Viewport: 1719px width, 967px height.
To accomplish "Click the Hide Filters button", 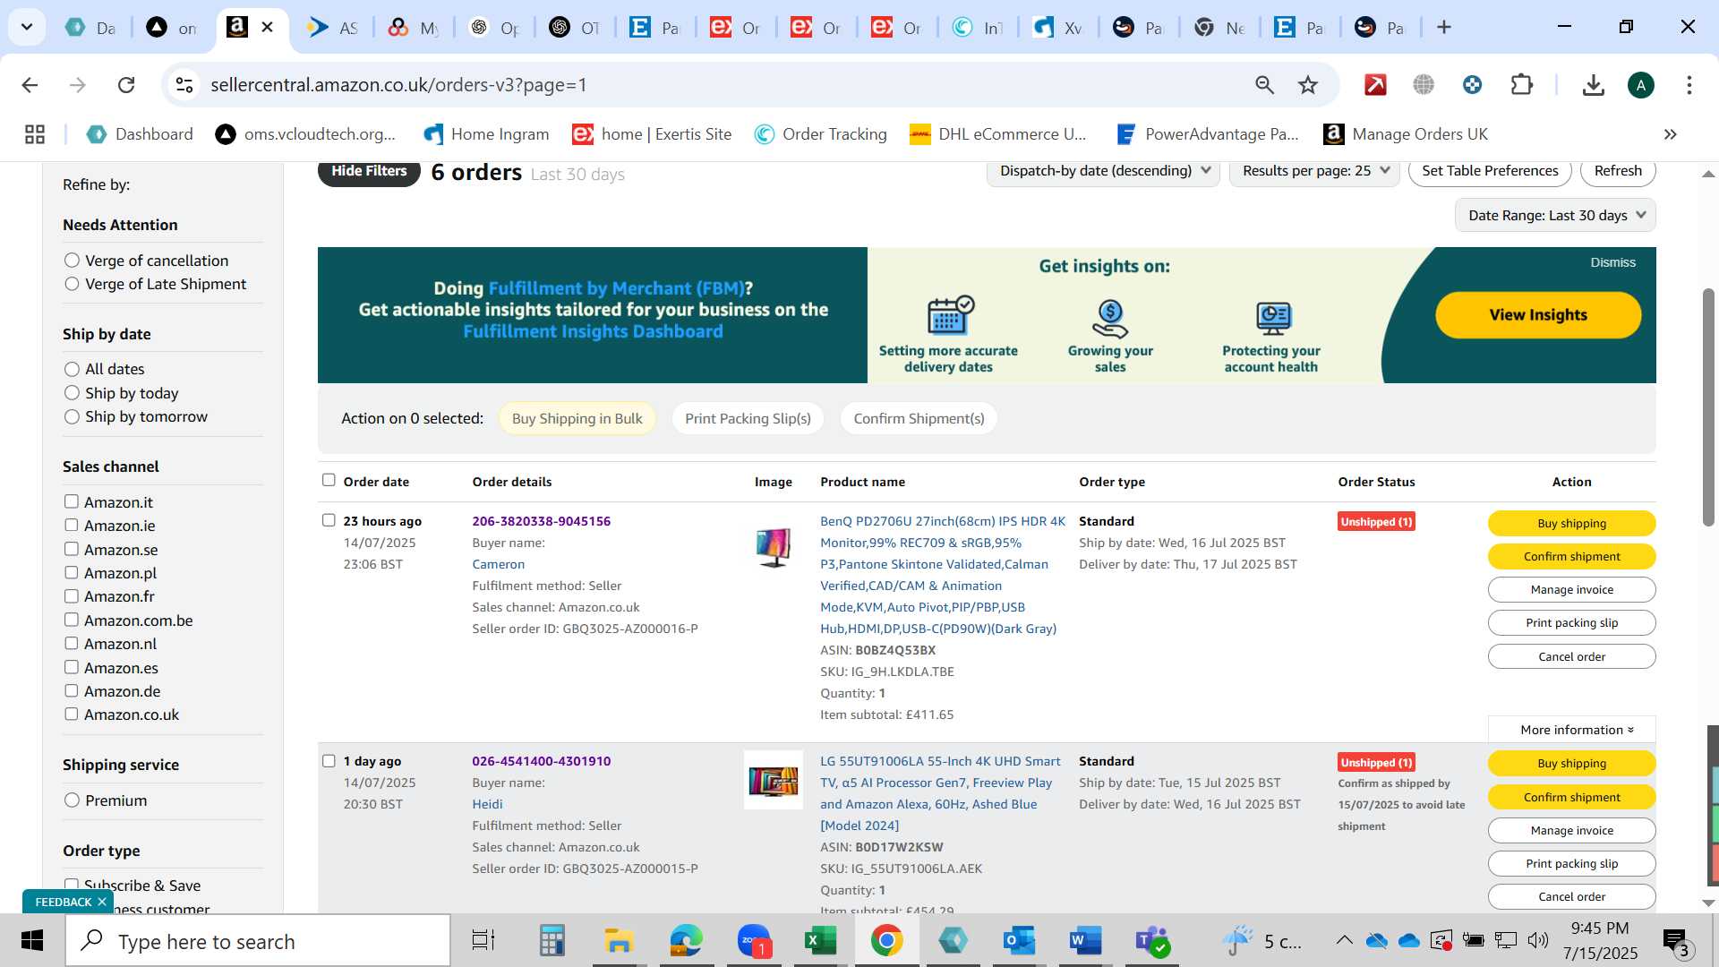I will coord(369,171).
